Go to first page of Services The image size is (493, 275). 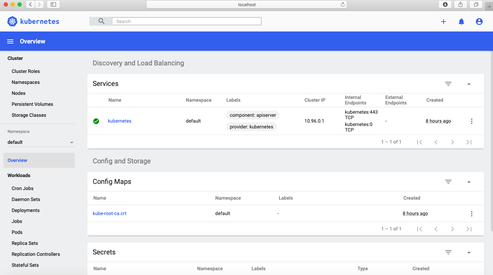(420, 142)
